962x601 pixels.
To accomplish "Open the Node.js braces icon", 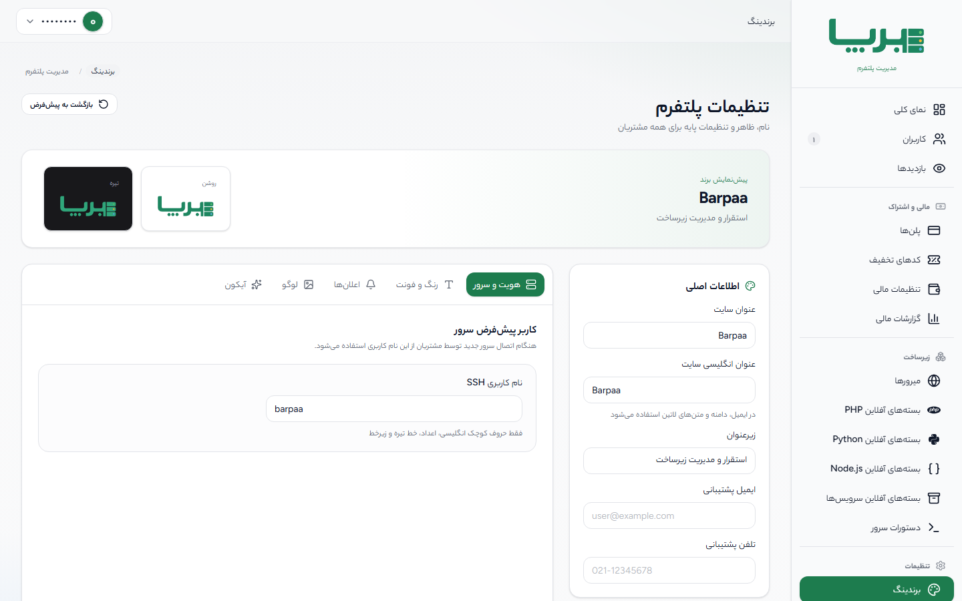I will point(934,469).
